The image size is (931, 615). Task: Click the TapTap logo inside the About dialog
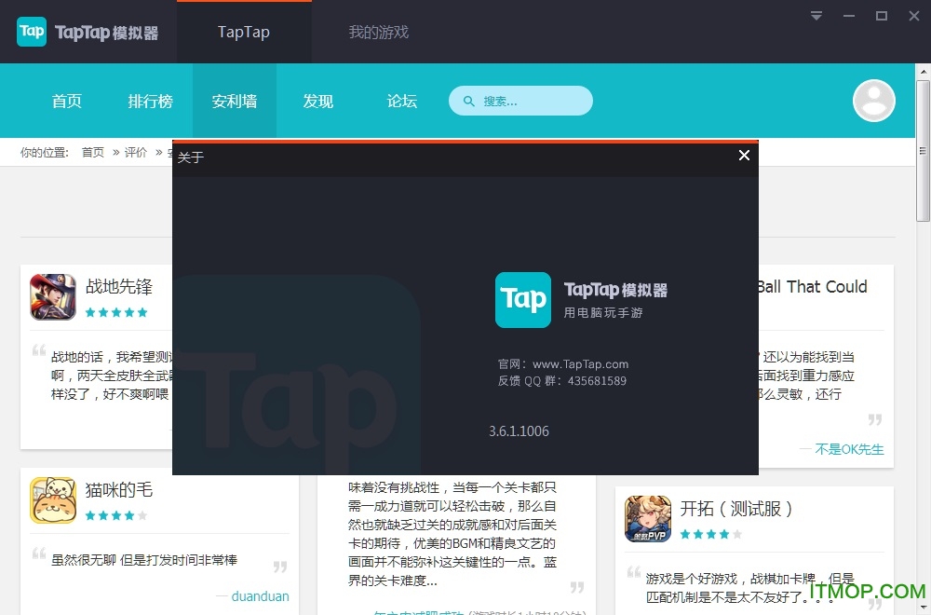[523, 300]
